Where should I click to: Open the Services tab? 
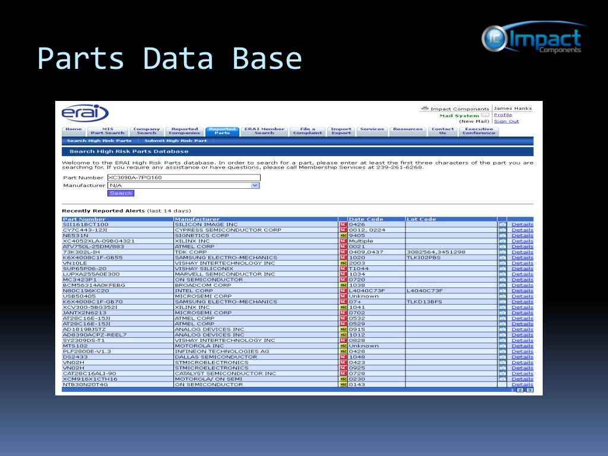click(372, 131)
